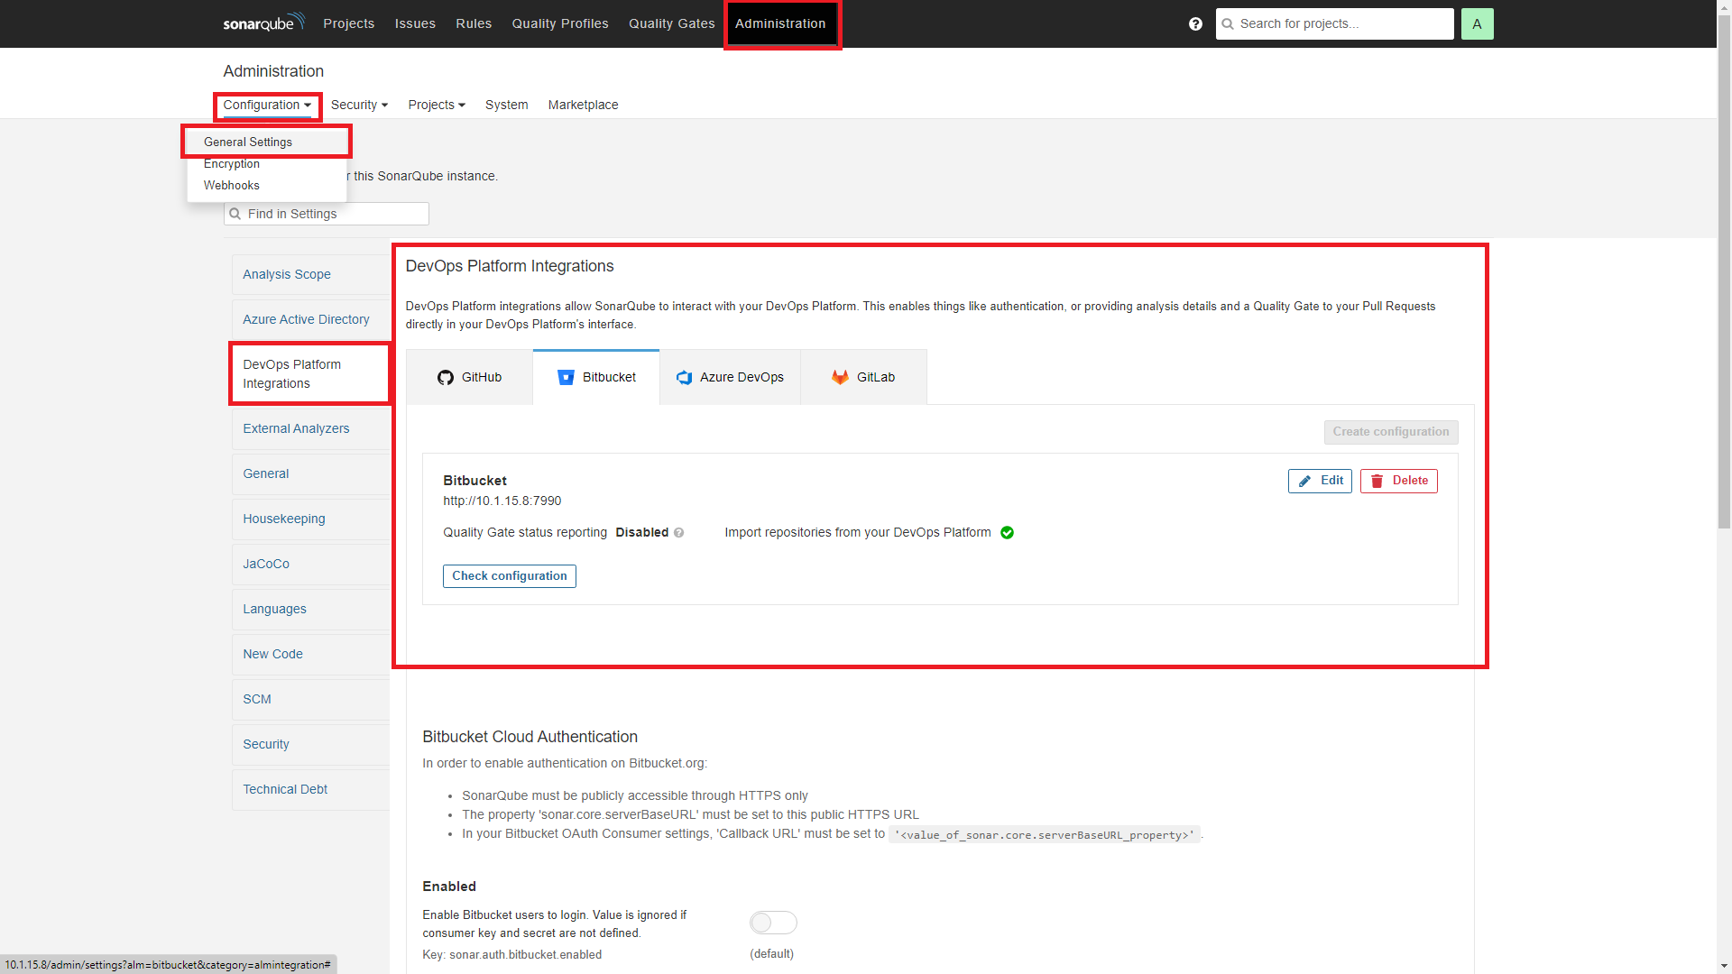Switch to the GitLab integration tab
1732x974 pixels.
[863, 377]
